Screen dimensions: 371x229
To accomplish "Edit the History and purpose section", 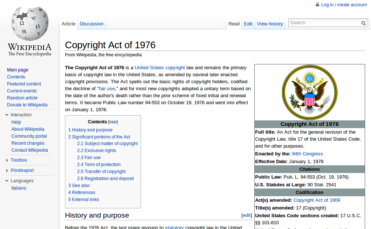I will pyautogui.click(x=247, y=215).
